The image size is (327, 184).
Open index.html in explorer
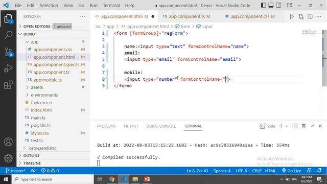click(x=41, y=110)
